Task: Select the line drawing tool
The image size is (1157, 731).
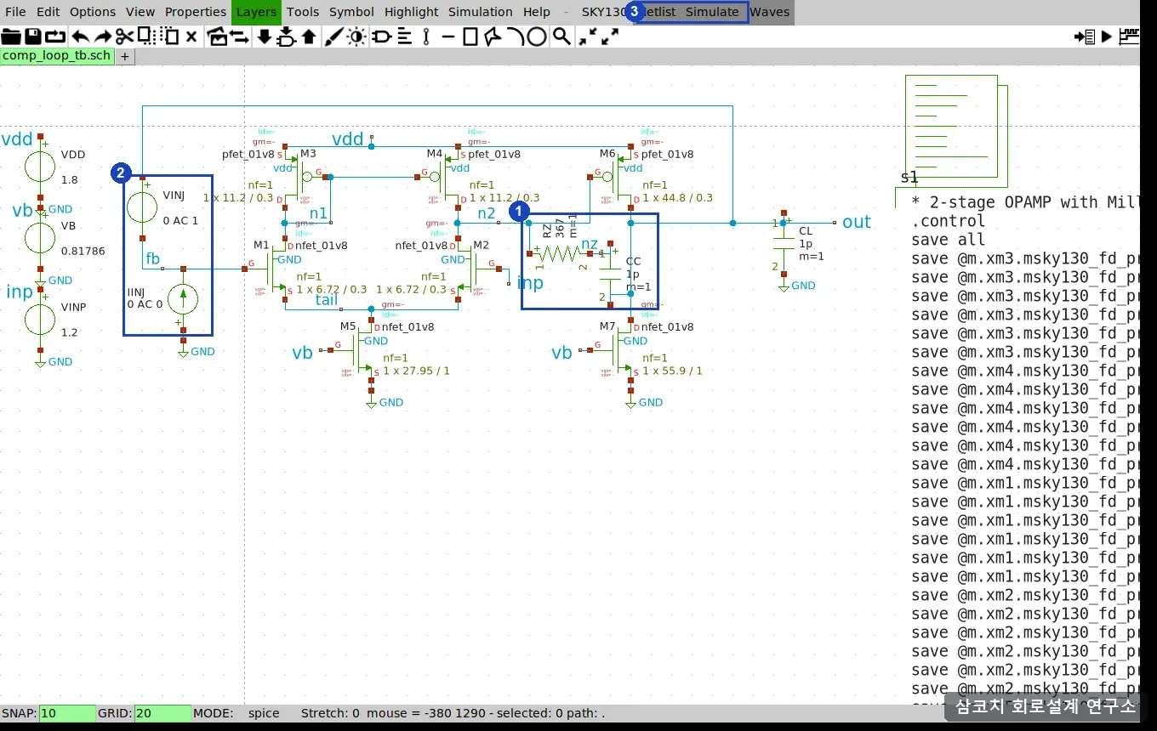Action: 448,37
